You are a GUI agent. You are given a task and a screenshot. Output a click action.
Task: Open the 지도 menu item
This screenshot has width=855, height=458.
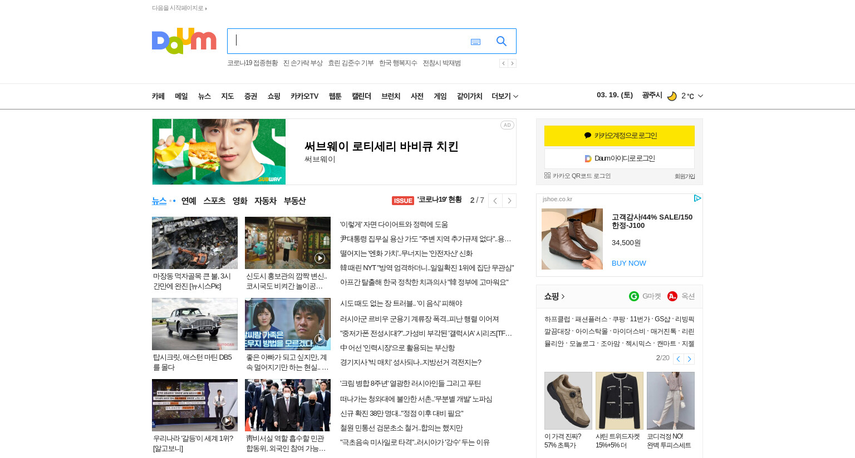[227, 96]
